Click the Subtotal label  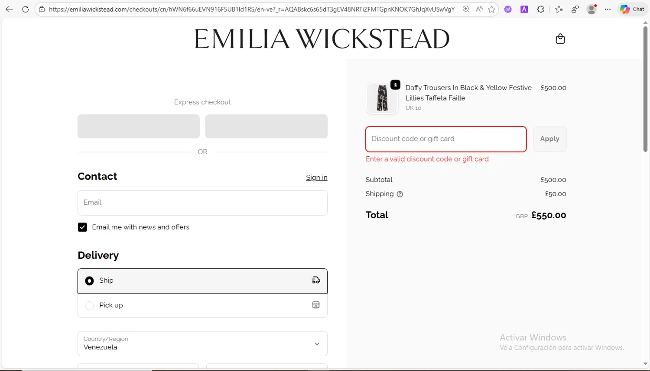click(x=379, y=180)
